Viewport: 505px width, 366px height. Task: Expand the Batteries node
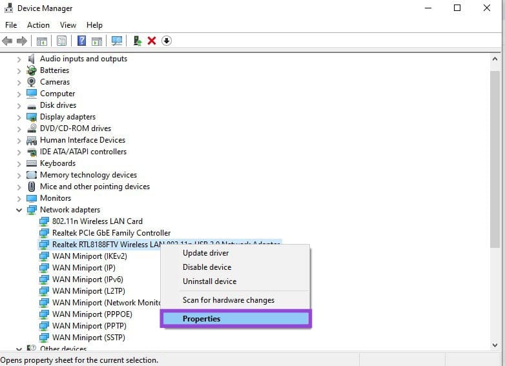19,71
